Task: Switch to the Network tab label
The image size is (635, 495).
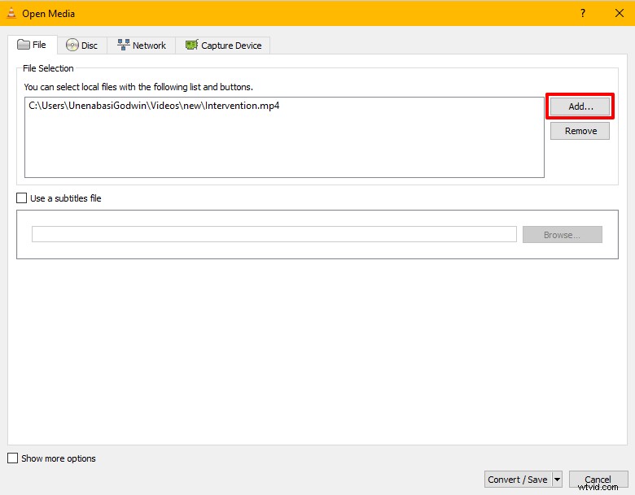Action: [149, 46]
